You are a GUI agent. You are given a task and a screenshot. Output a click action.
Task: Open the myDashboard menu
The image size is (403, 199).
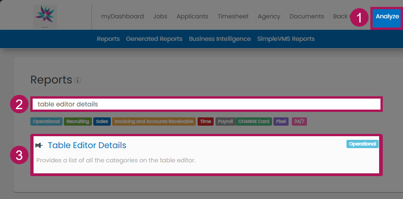point(122,17)
